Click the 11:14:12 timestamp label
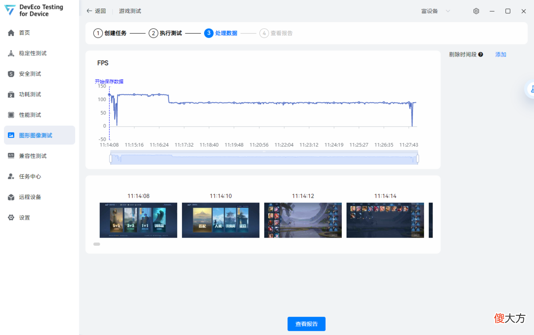Image resolution: width=534 pixels, height=335 pixels. click(x=303, y=196)
